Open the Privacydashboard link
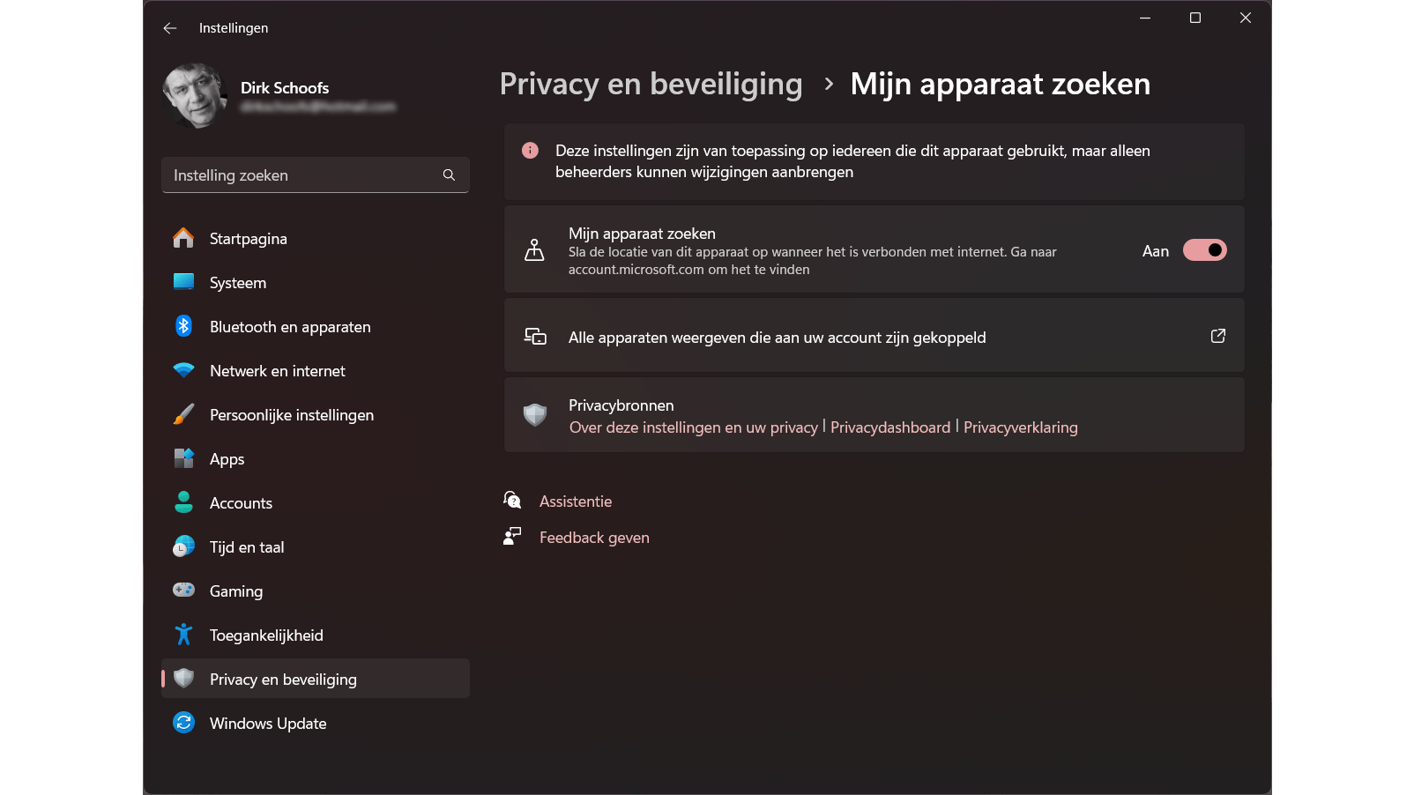1414x795 pixels. click(889, 427)
